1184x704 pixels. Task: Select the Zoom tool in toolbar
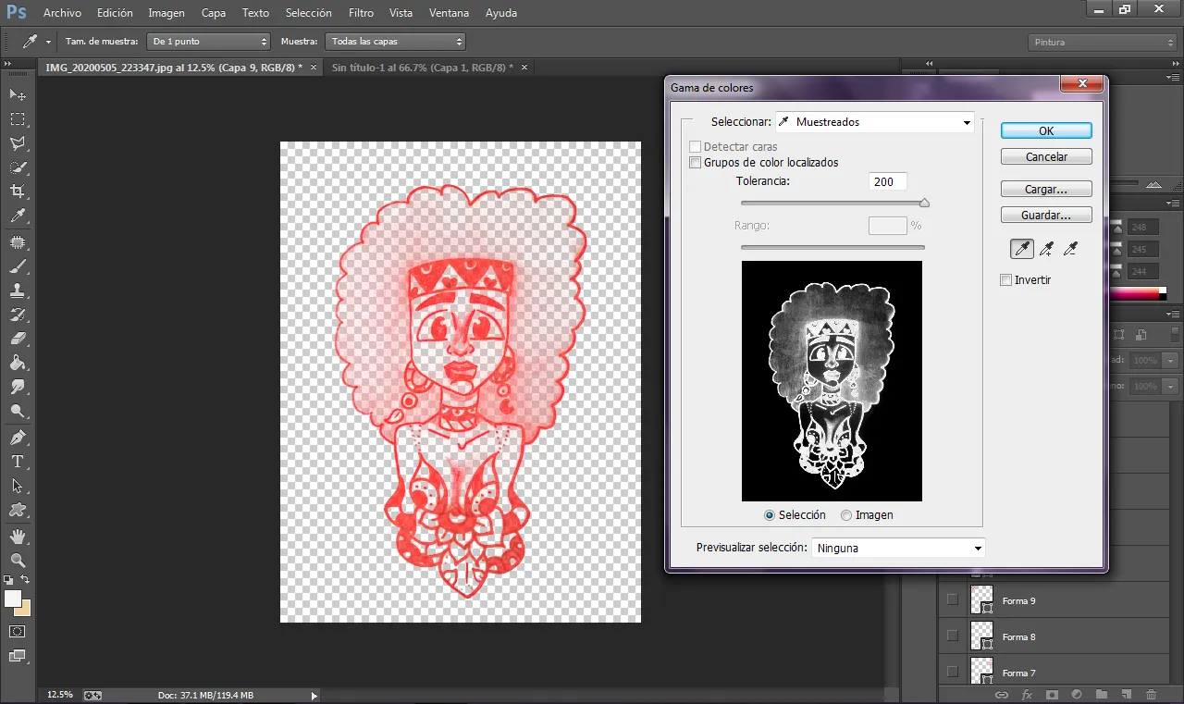point(18,560)
